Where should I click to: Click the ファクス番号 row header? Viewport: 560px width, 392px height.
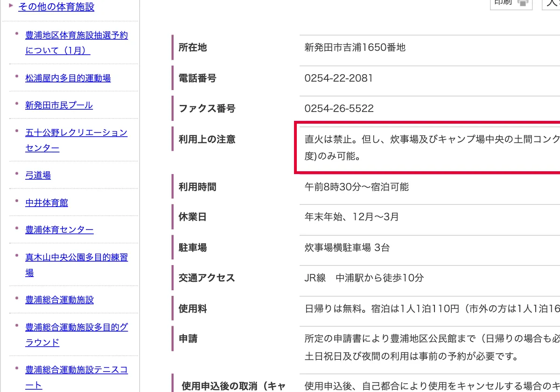point(207,108)
